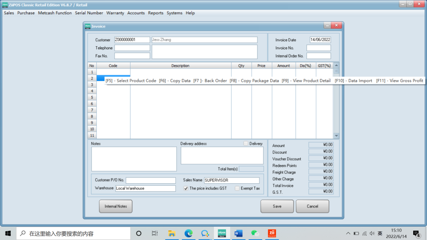The image size is (427, 240).
Task: Open the Windows Start menu
Action: coord(8,233)
